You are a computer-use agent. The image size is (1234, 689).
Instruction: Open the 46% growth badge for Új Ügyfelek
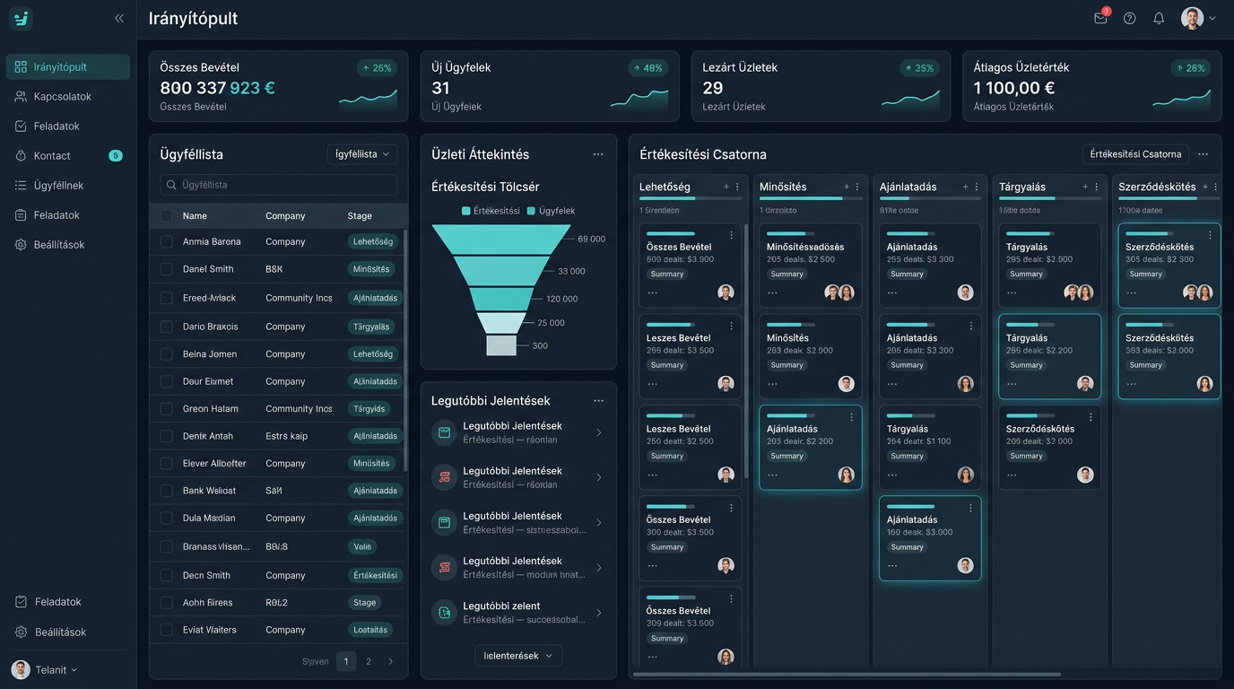click(648, 68)
